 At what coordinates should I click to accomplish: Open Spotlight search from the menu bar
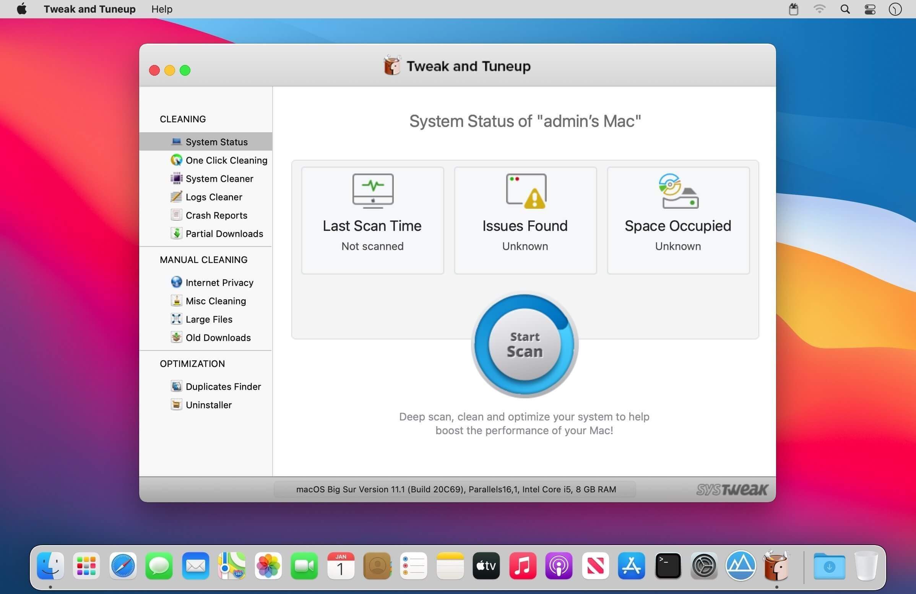click(x=845, y=9)
